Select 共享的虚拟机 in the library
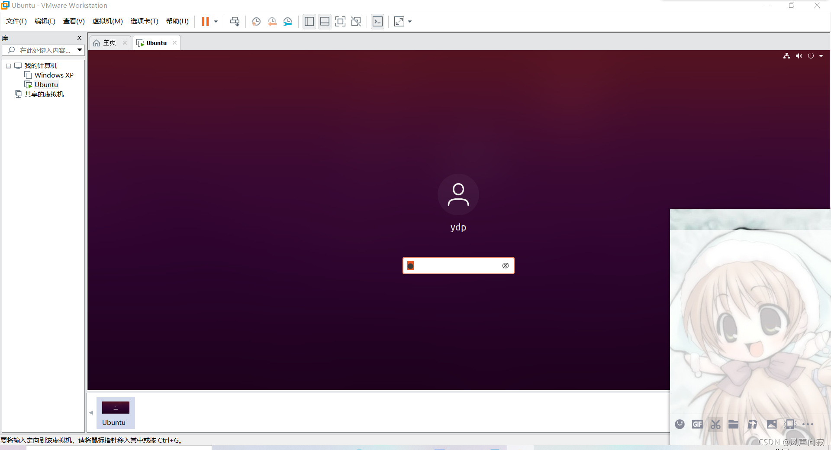Viewport: 831px width, 450px height. [44, 94]
